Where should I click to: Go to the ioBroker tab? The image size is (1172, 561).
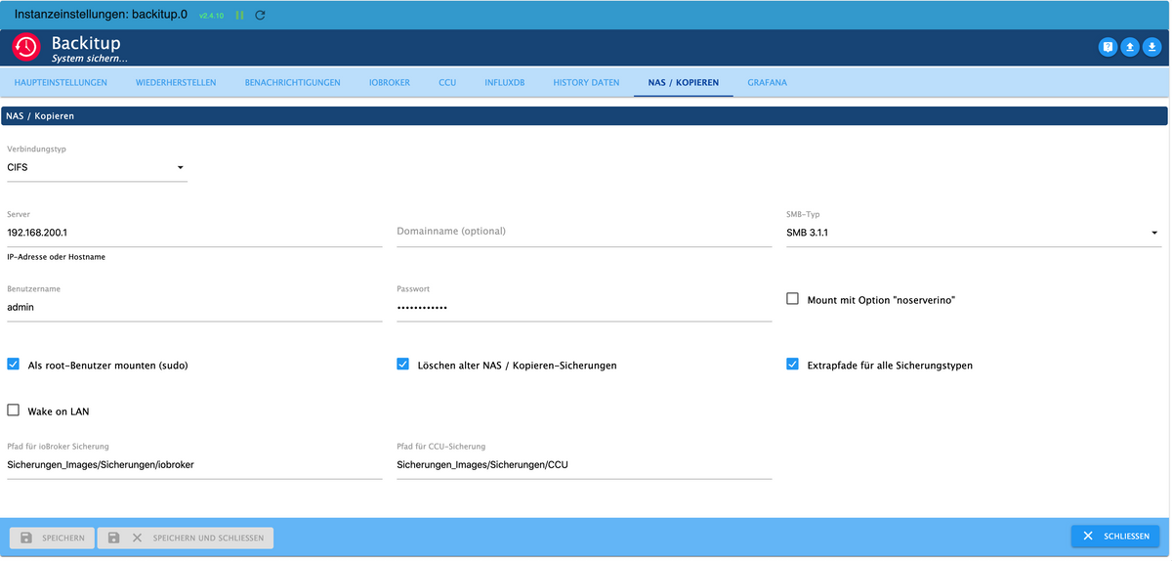click(390, 82)
